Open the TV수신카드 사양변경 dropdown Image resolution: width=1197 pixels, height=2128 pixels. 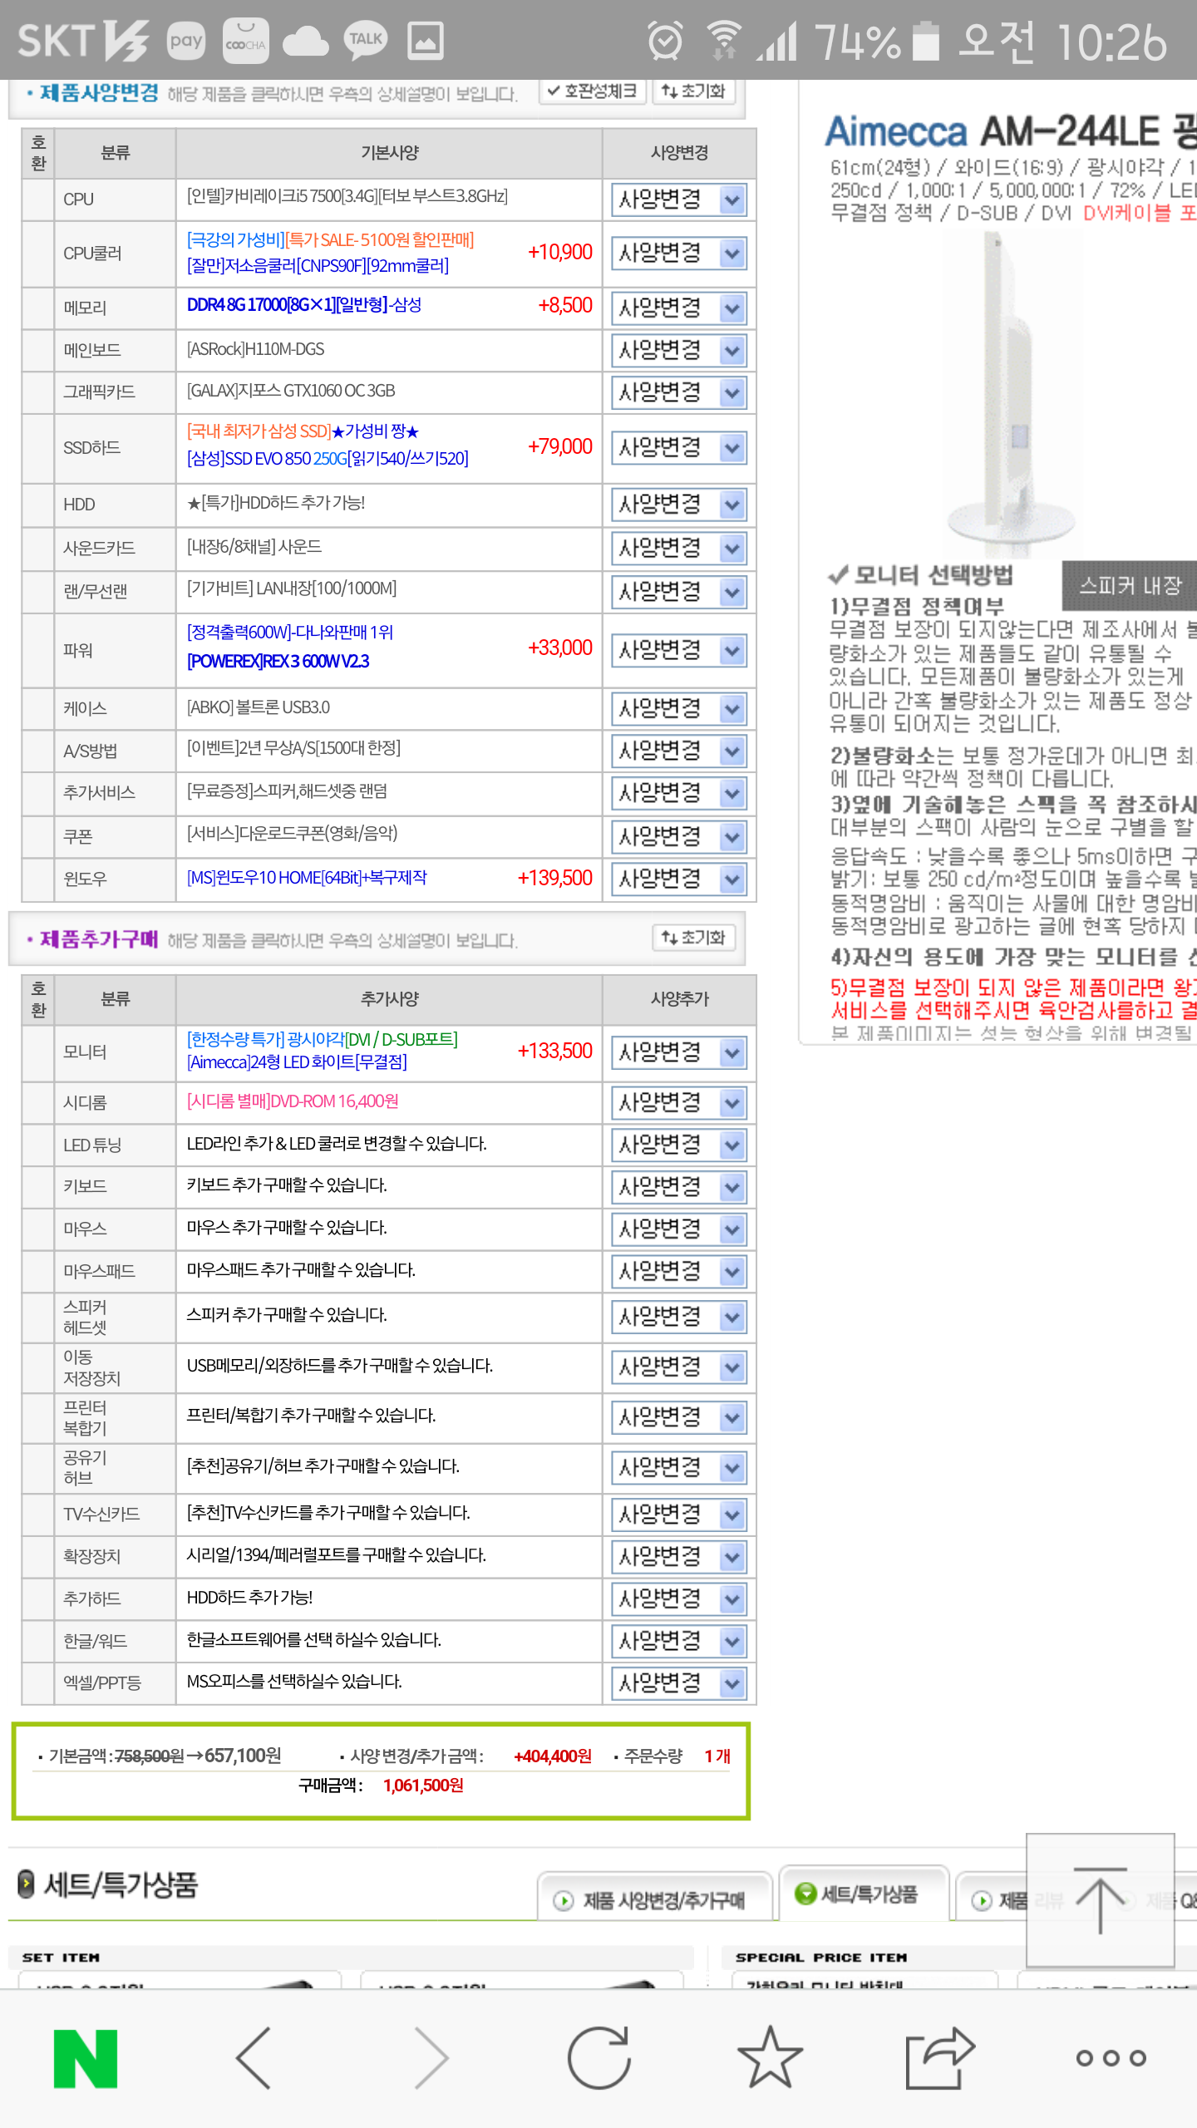(x=678, y=1515)
